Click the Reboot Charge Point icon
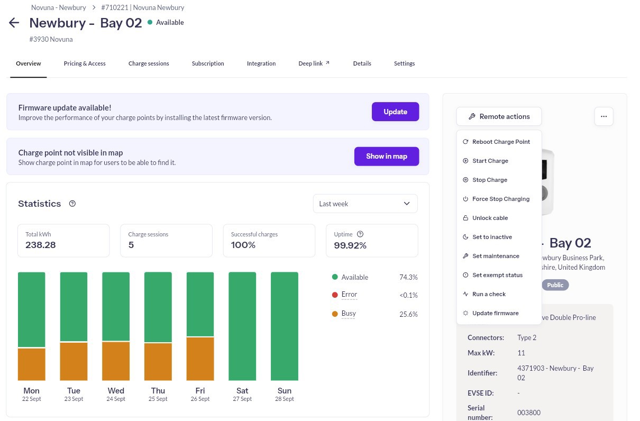The image size is (640, 421). click(x=465, y=142)
